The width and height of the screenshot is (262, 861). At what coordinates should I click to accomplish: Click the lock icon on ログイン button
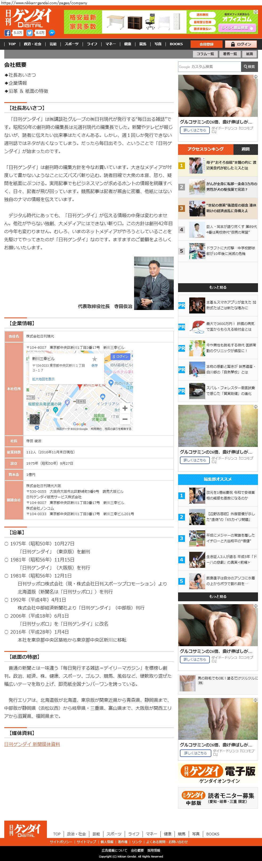(x=232, y=44)
